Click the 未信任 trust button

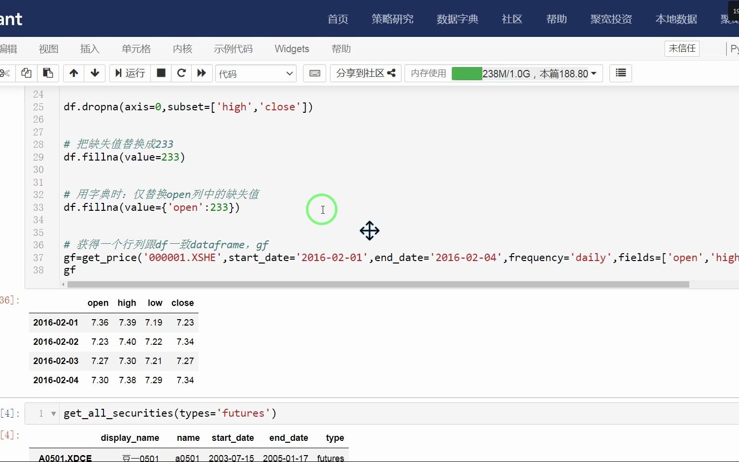point(682,48)
